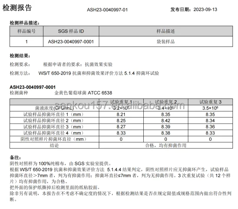This screenshot has width=238, height=209.
Task: Click value 8.38 in diameter 4 row
Action: [166, 133]
